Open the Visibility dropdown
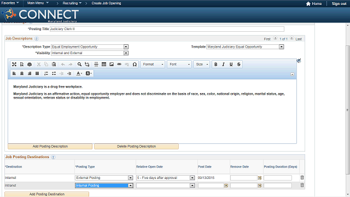Image resolution: width=350 pixels, height=197 pixels. [x=90, y=53]
